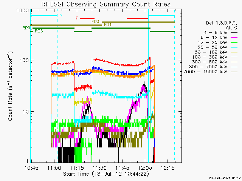Click the olive FD4 bar left of its label
This screenshot has width=242, height=181.
[x=66, y=25]
